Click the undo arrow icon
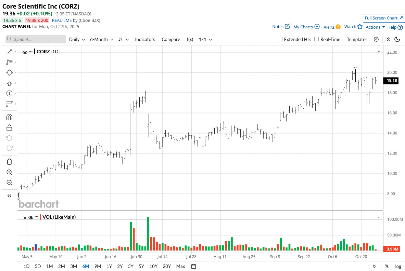Screen dimensions: 405x271 (9, 138)
